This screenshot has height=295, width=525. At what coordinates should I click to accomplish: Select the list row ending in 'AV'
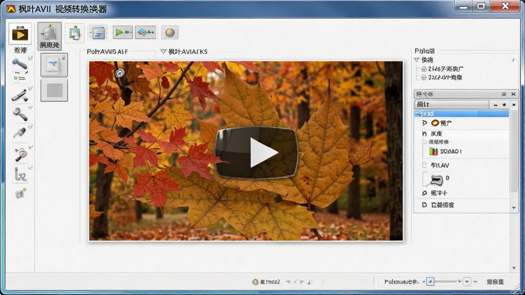click(x=439, y=165)
